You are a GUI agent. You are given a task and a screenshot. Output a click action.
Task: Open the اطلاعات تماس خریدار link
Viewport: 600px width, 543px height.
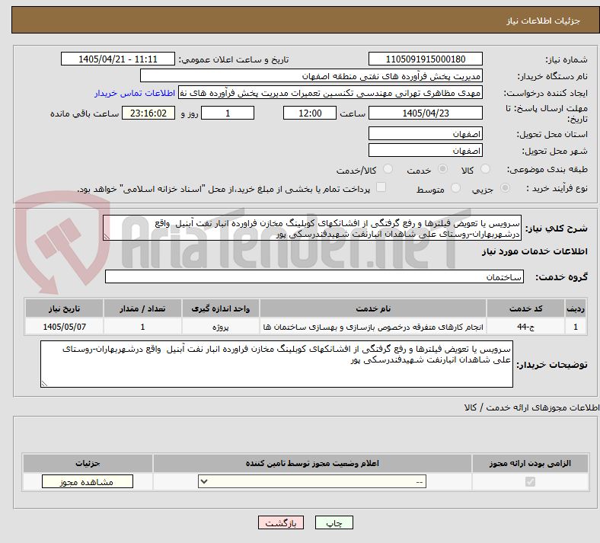pos(135,93)
